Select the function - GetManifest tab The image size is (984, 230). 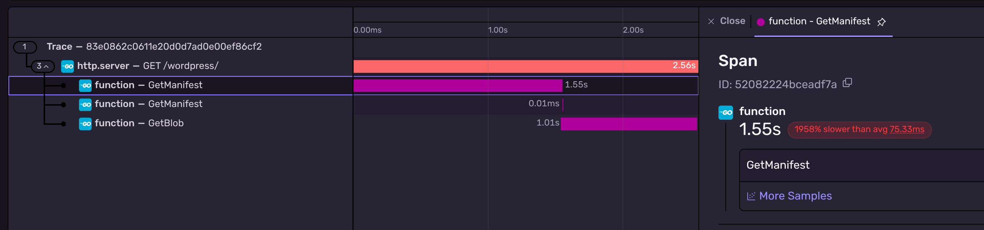819,21
